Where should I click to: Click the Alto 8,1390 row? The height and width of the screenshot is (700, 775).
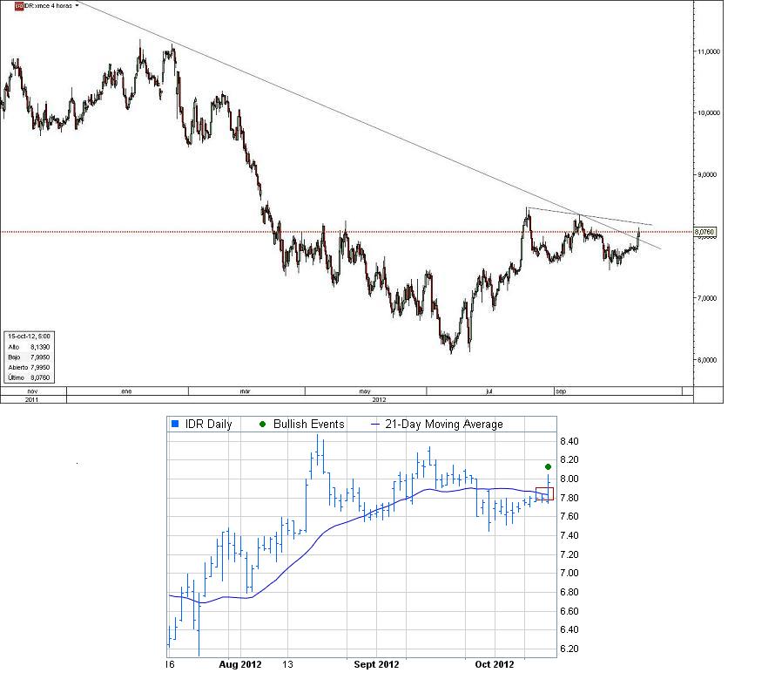tap(29, 347)
